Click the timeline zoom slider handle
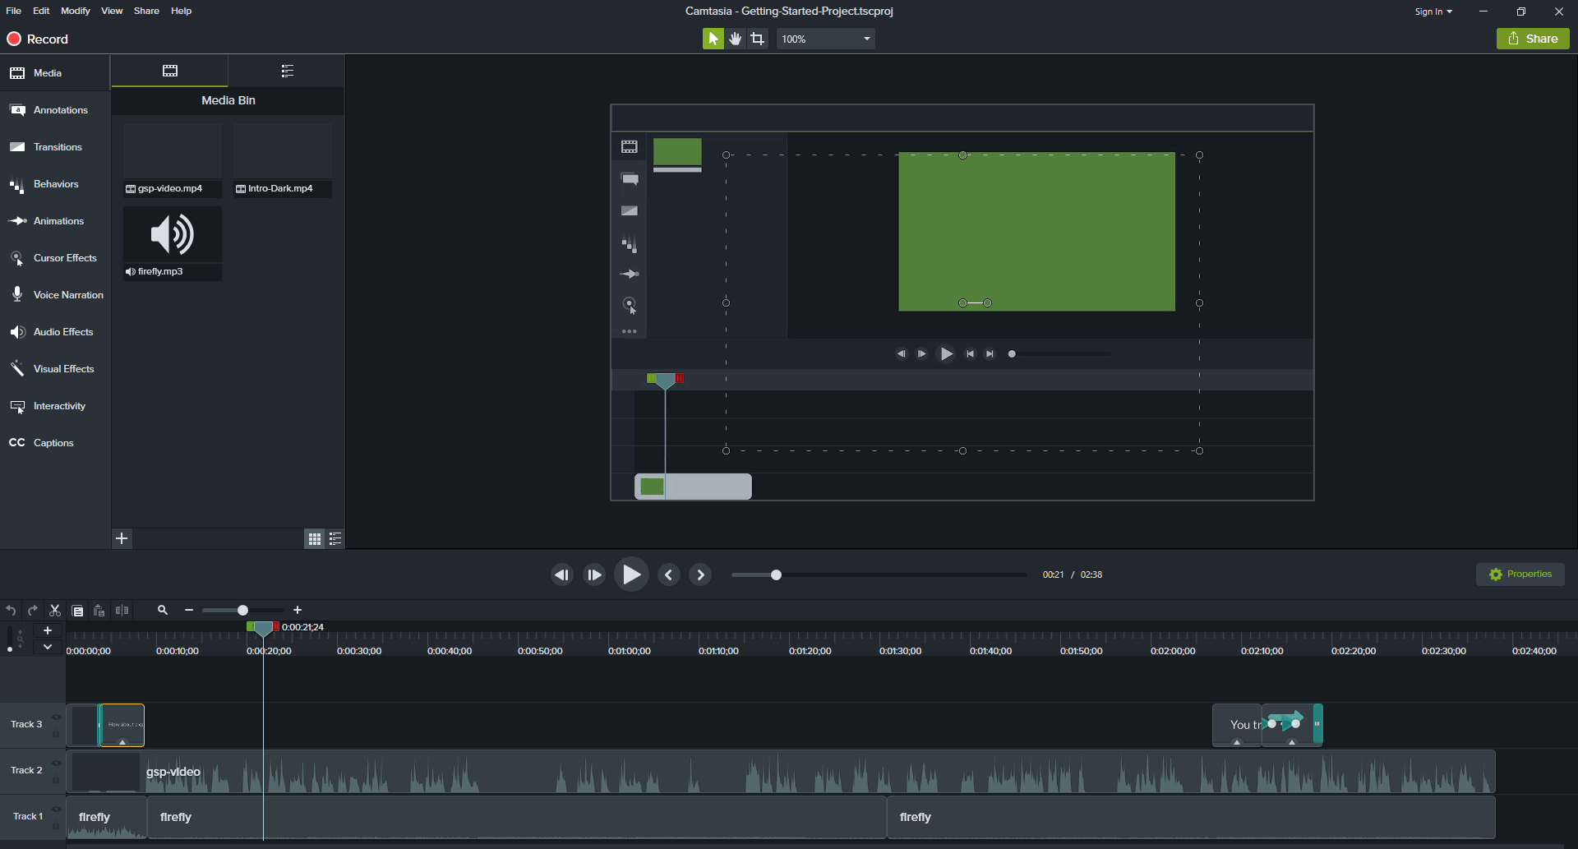Viewport: 1578px width, 849px height. tap(242, 611)
